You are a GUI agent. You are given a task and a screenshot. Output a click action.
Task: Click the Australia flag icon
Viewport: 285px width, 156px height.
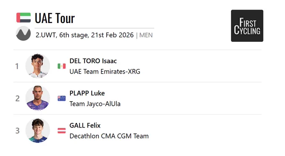coord(62,98)
